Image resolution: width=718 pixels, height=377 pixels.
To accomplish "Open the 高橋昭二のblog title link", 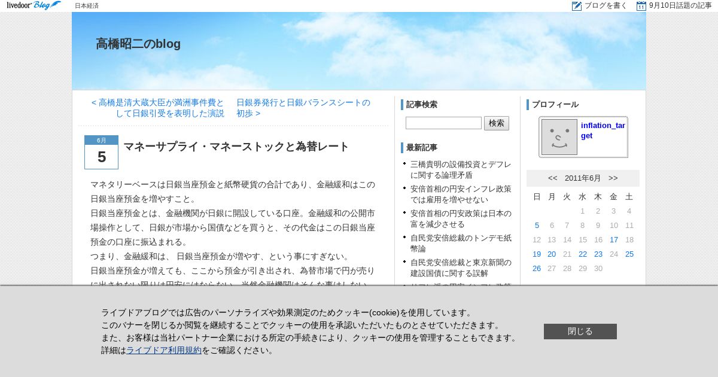I will 138,44.
